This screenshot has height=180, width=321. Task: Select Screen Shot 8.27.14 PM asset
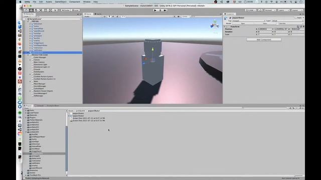[89, 118]
